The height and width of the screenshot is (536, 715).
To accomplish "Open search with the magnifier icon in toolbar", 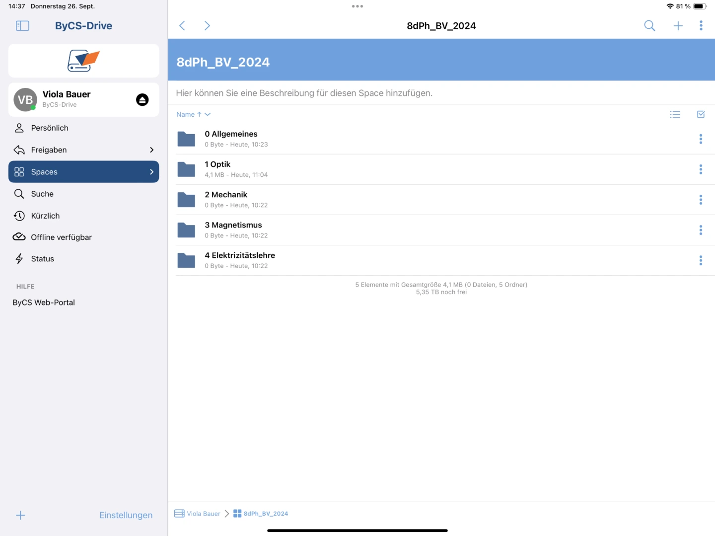I will (x=649, y=26).
